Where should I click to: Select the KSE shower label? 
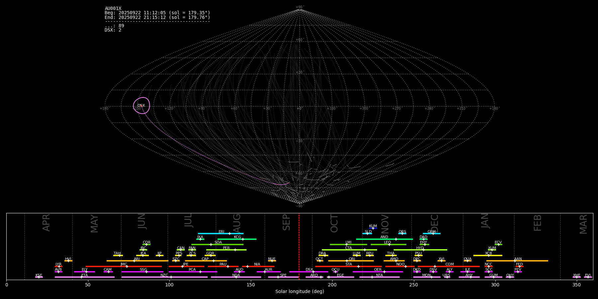[39, 275]
